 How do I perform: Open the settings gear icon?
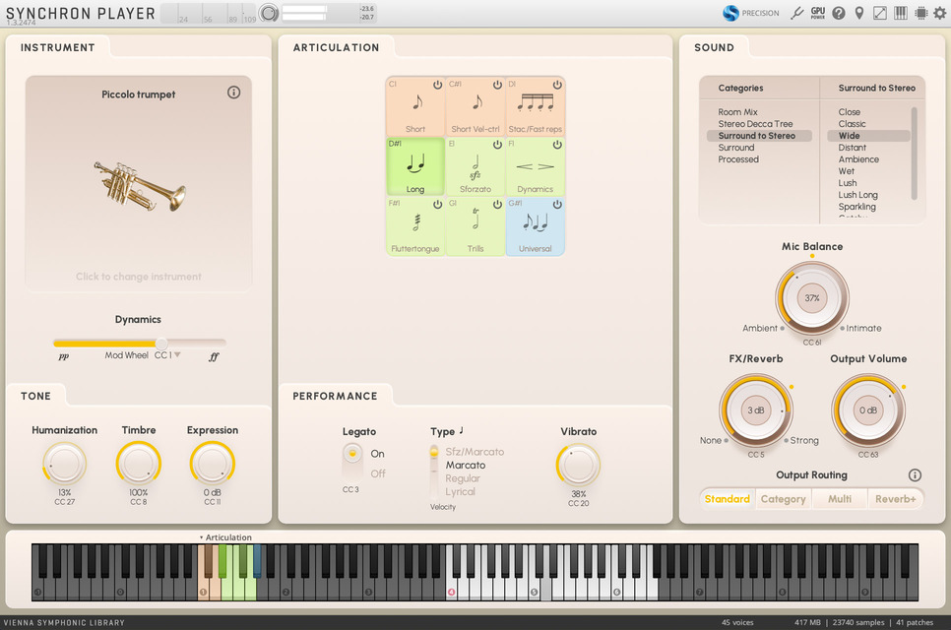coord(939,13)
